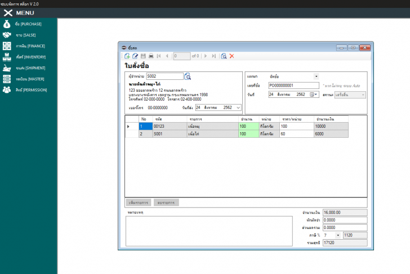Open the PURCHASE menu in sidebar
410x274 pixels.
[x=28, y=24]
